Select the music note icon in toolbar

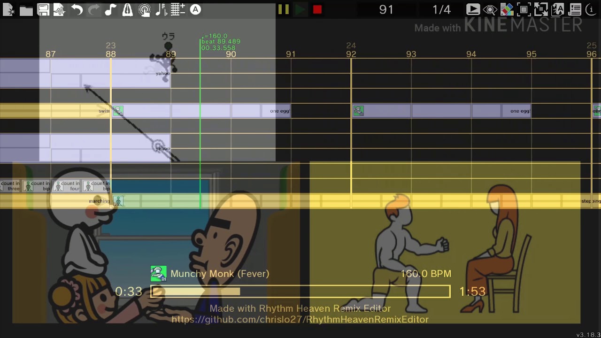click(110, 10)
